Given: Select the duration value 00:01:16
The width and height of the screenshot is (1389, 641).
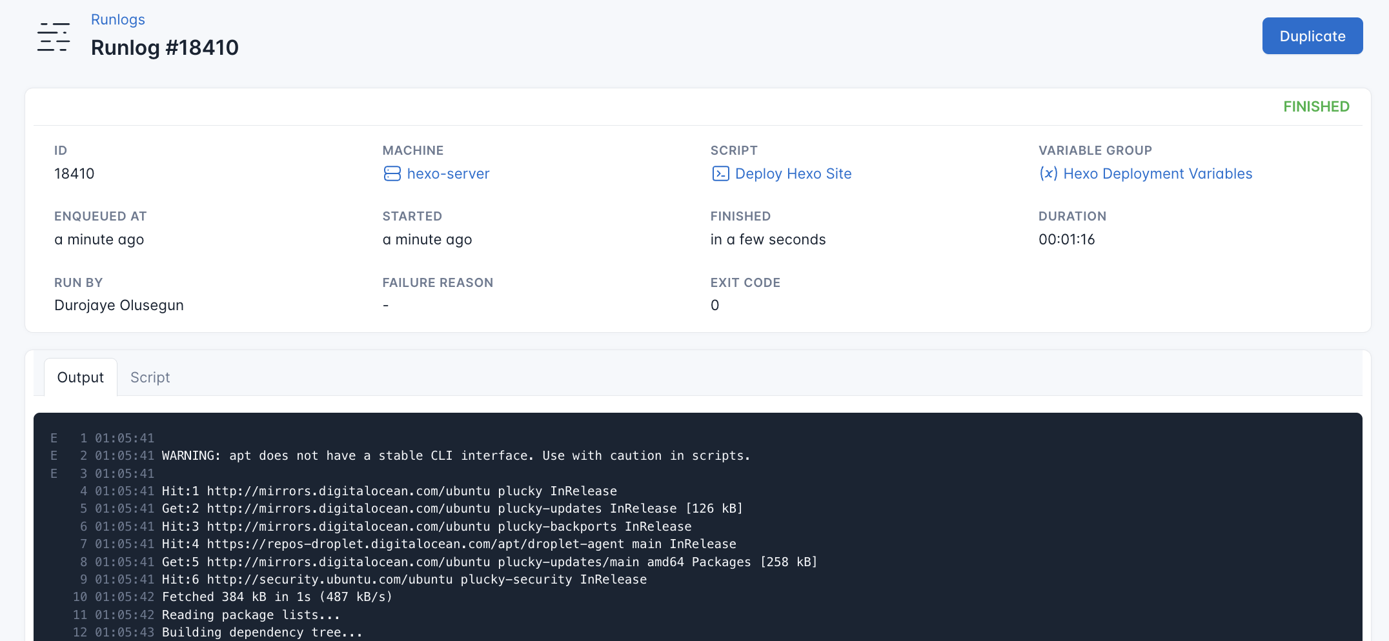Looking at the screenshot, I should click(x=1066, y=239).
